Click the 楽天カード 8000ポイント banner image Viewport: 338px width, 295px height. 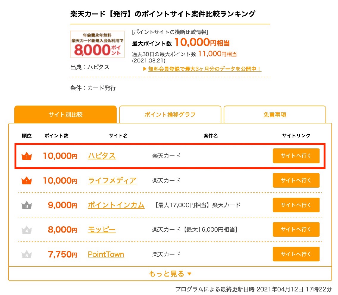97,44
